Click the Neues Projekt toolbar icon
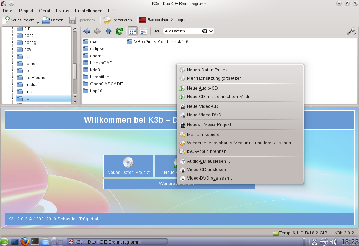The width and height of the screenshot is (359, 246). (x=6, y=20)
